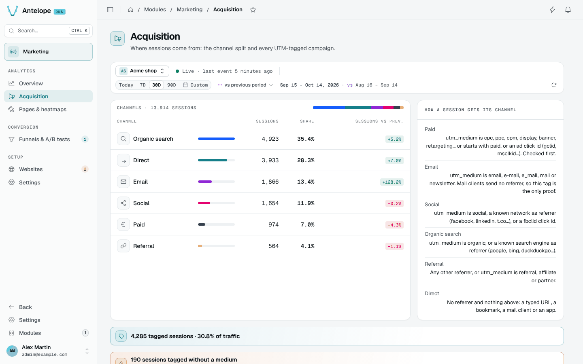Click the Organic search share bar
This screenshot has height=364, width=583.
(216, 139)
